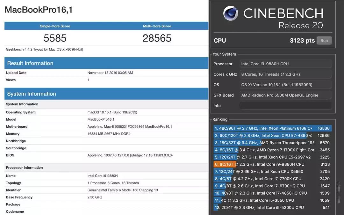Click the AMD Ryzen Threadripper ranking row
The image size is (344, 215).
click(272, 143)
